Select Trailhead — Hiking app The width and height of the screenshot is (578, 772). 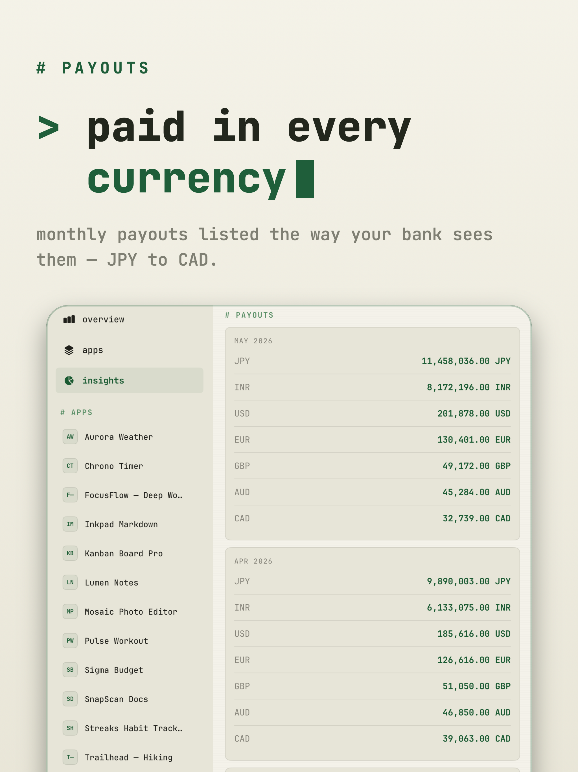tap(129, 757)
